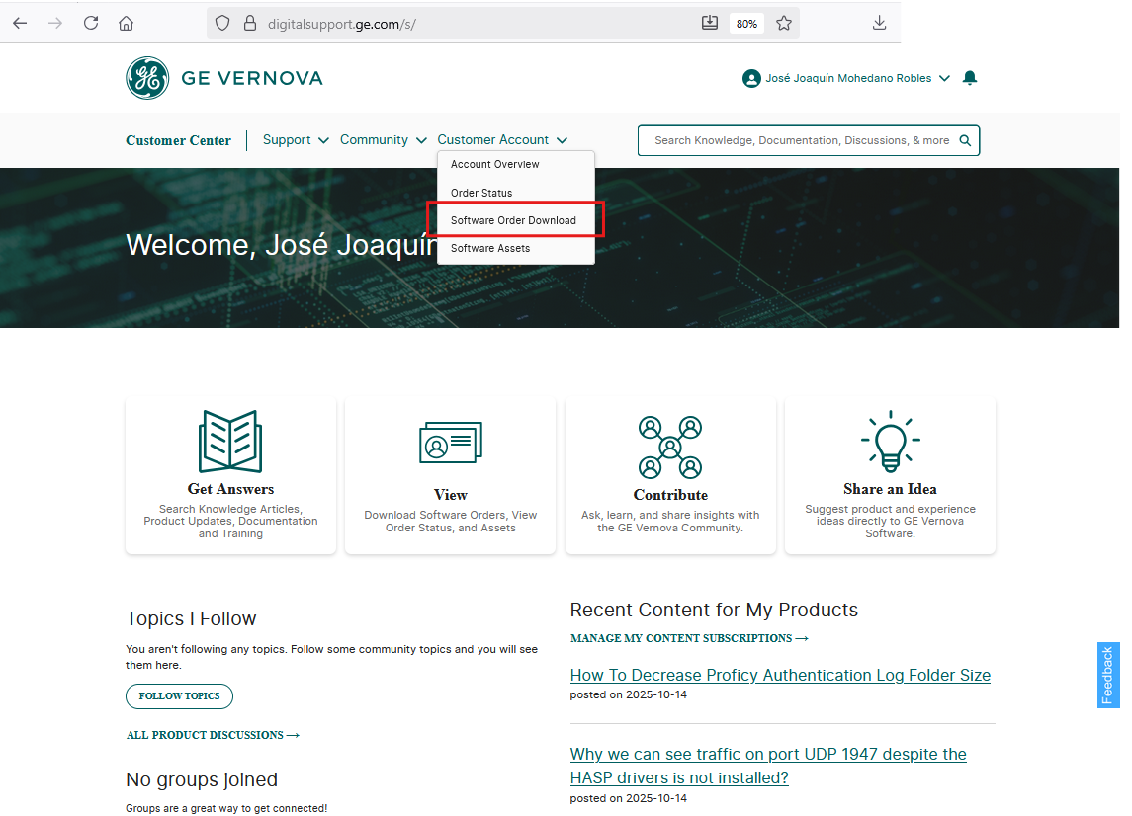Image resolution: width=1132 pixels, height=816 pixels.
Task: Expand the chevron next to Support
Action: 323,140
